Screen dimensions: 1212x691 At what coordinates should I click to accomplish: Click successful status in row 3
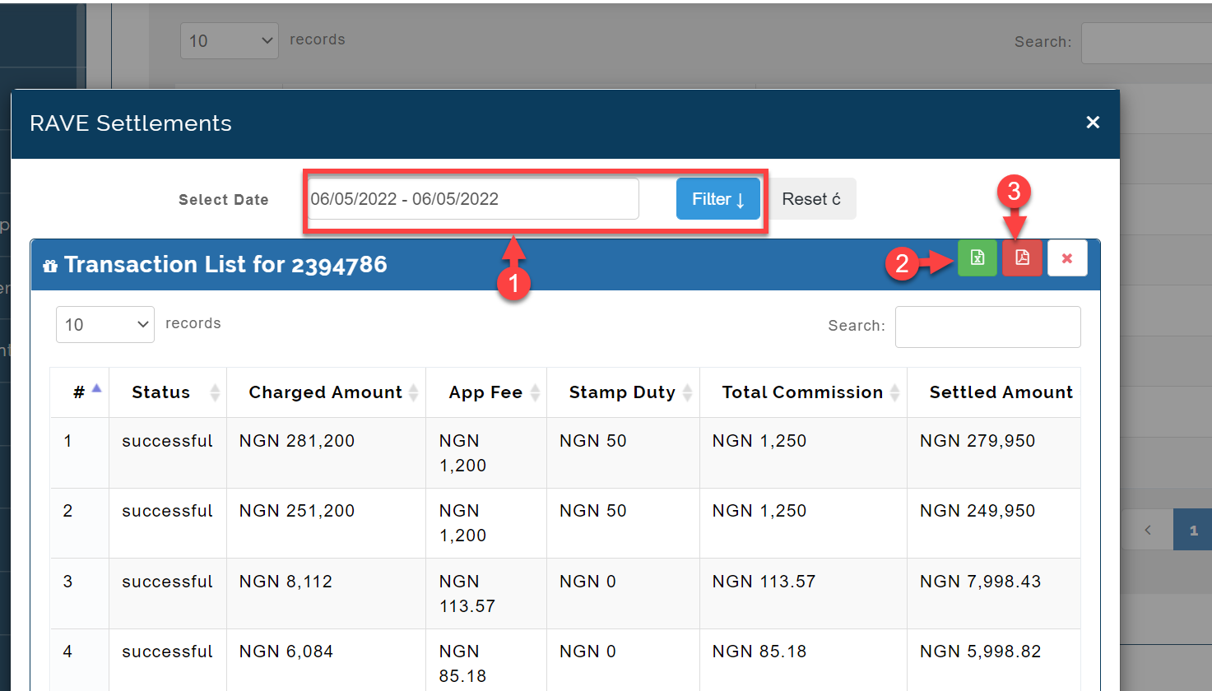168,582
